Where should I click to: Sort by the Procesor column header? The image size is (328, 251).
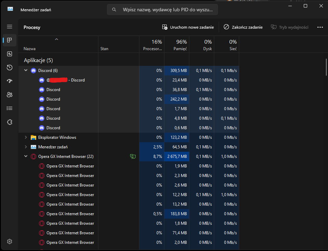tap(152, 44)
